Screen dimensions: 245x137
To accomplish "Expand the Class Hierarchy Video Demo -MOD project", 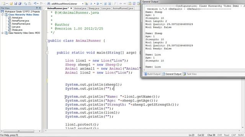I will pyautogui.click(x=2, y=33).
